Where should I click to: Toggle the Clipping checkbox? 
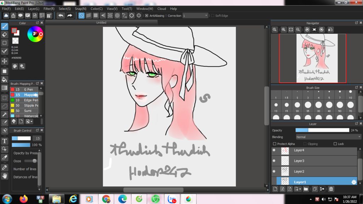305,144
